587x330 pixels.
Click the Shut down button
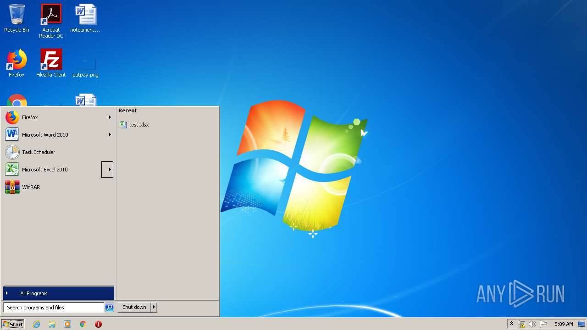[x=134, y=308]
